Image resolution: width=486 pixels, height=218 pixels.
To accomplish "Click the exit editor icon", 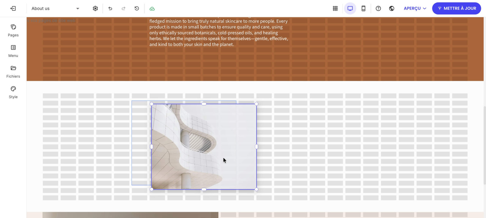I will click(13, 9).
